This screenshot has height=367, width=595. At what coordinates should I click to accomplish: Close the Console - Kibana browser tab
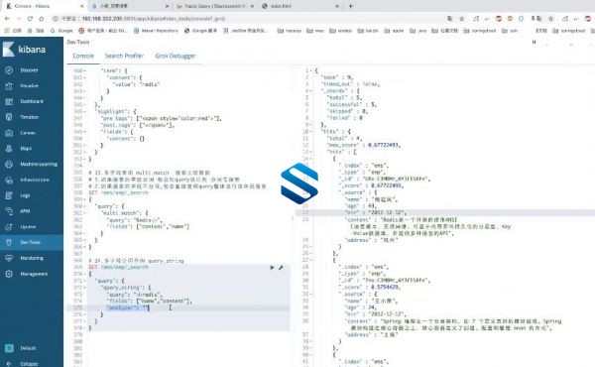82,6
